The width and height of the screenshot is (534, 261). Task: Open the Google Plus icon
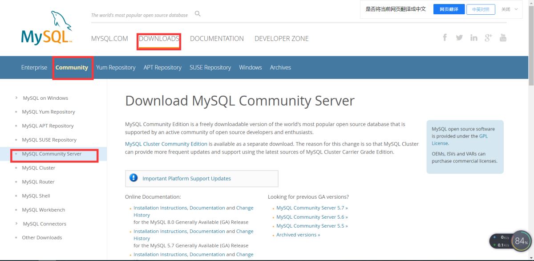[x=488, y=37]
